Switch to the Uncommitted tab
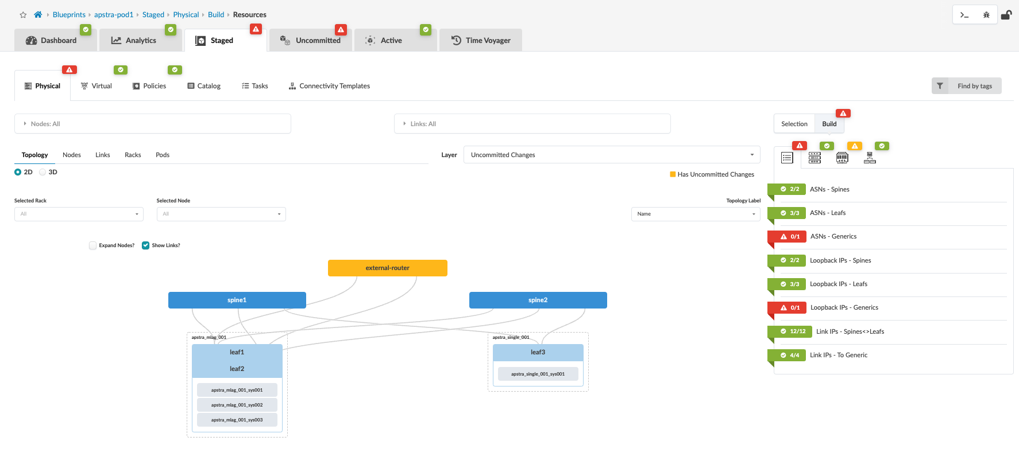This screenshot has width=1019, height=449. [311, 40]
